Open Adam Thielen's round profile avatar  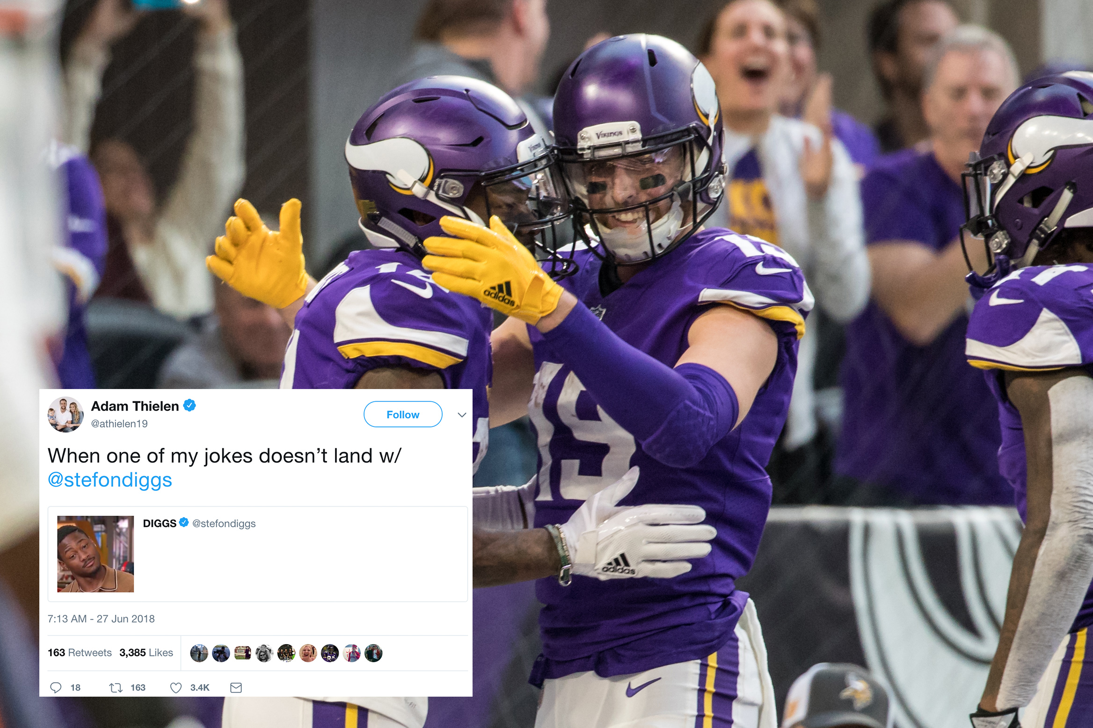point(66,414)
